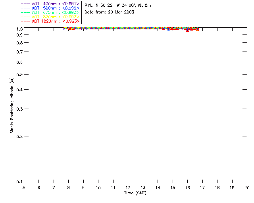Viewport: 254px width, 203px height.
Task: Click the purple dashed line swatch for 400nm
Action: pos(25,4)
